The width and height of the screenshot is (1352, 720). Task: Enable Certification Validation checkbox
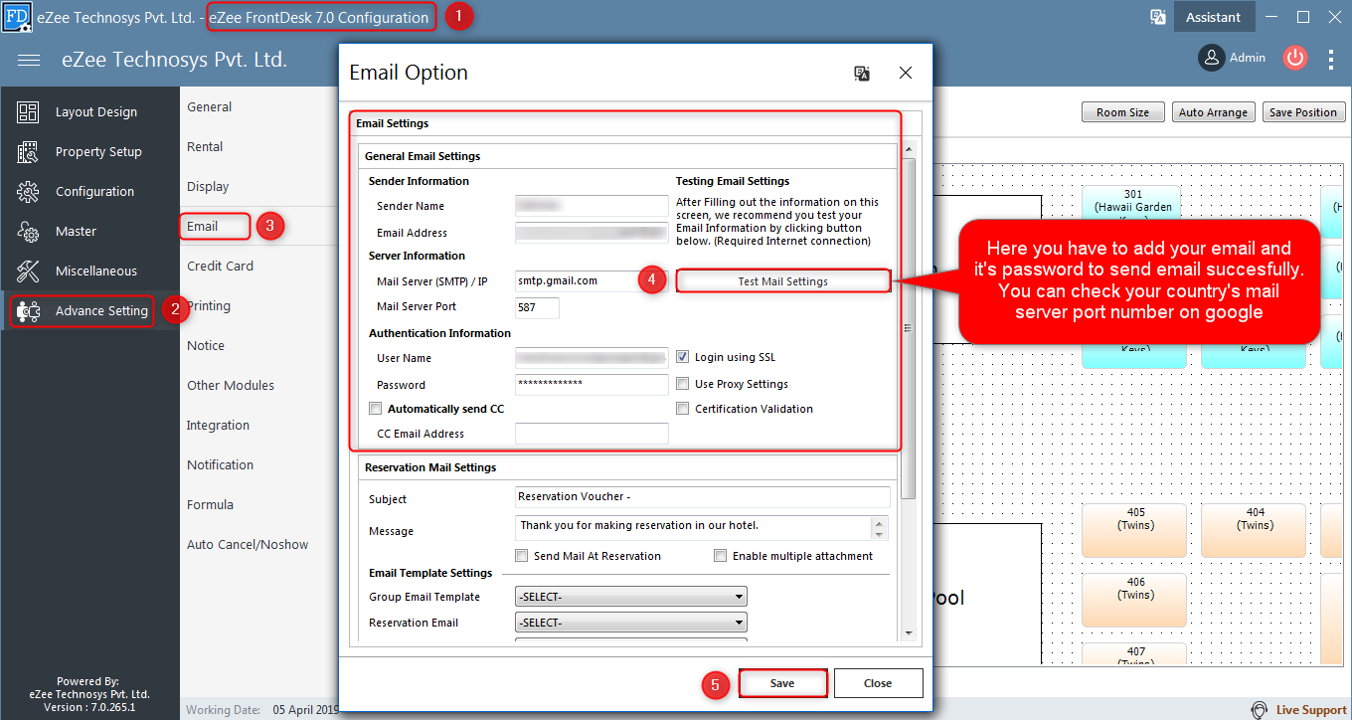(x=683, y=409)
